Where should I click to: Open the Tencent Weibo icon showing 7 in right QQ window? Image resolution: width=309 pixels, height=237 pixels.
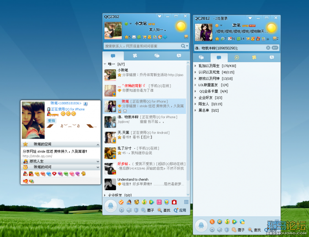pos(224,39)
